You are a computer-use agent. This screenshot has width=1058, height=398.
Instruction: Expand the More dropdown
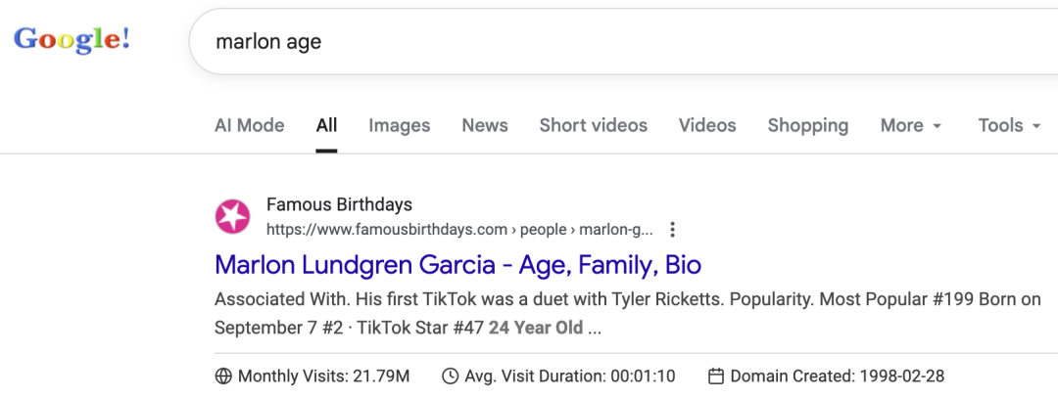pyautogui.click(x=911, y=125)
